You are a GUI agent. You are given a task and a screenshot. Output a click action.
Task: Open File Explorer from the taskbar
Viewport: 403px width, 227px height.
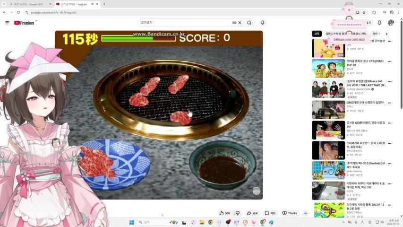(202, 222)
